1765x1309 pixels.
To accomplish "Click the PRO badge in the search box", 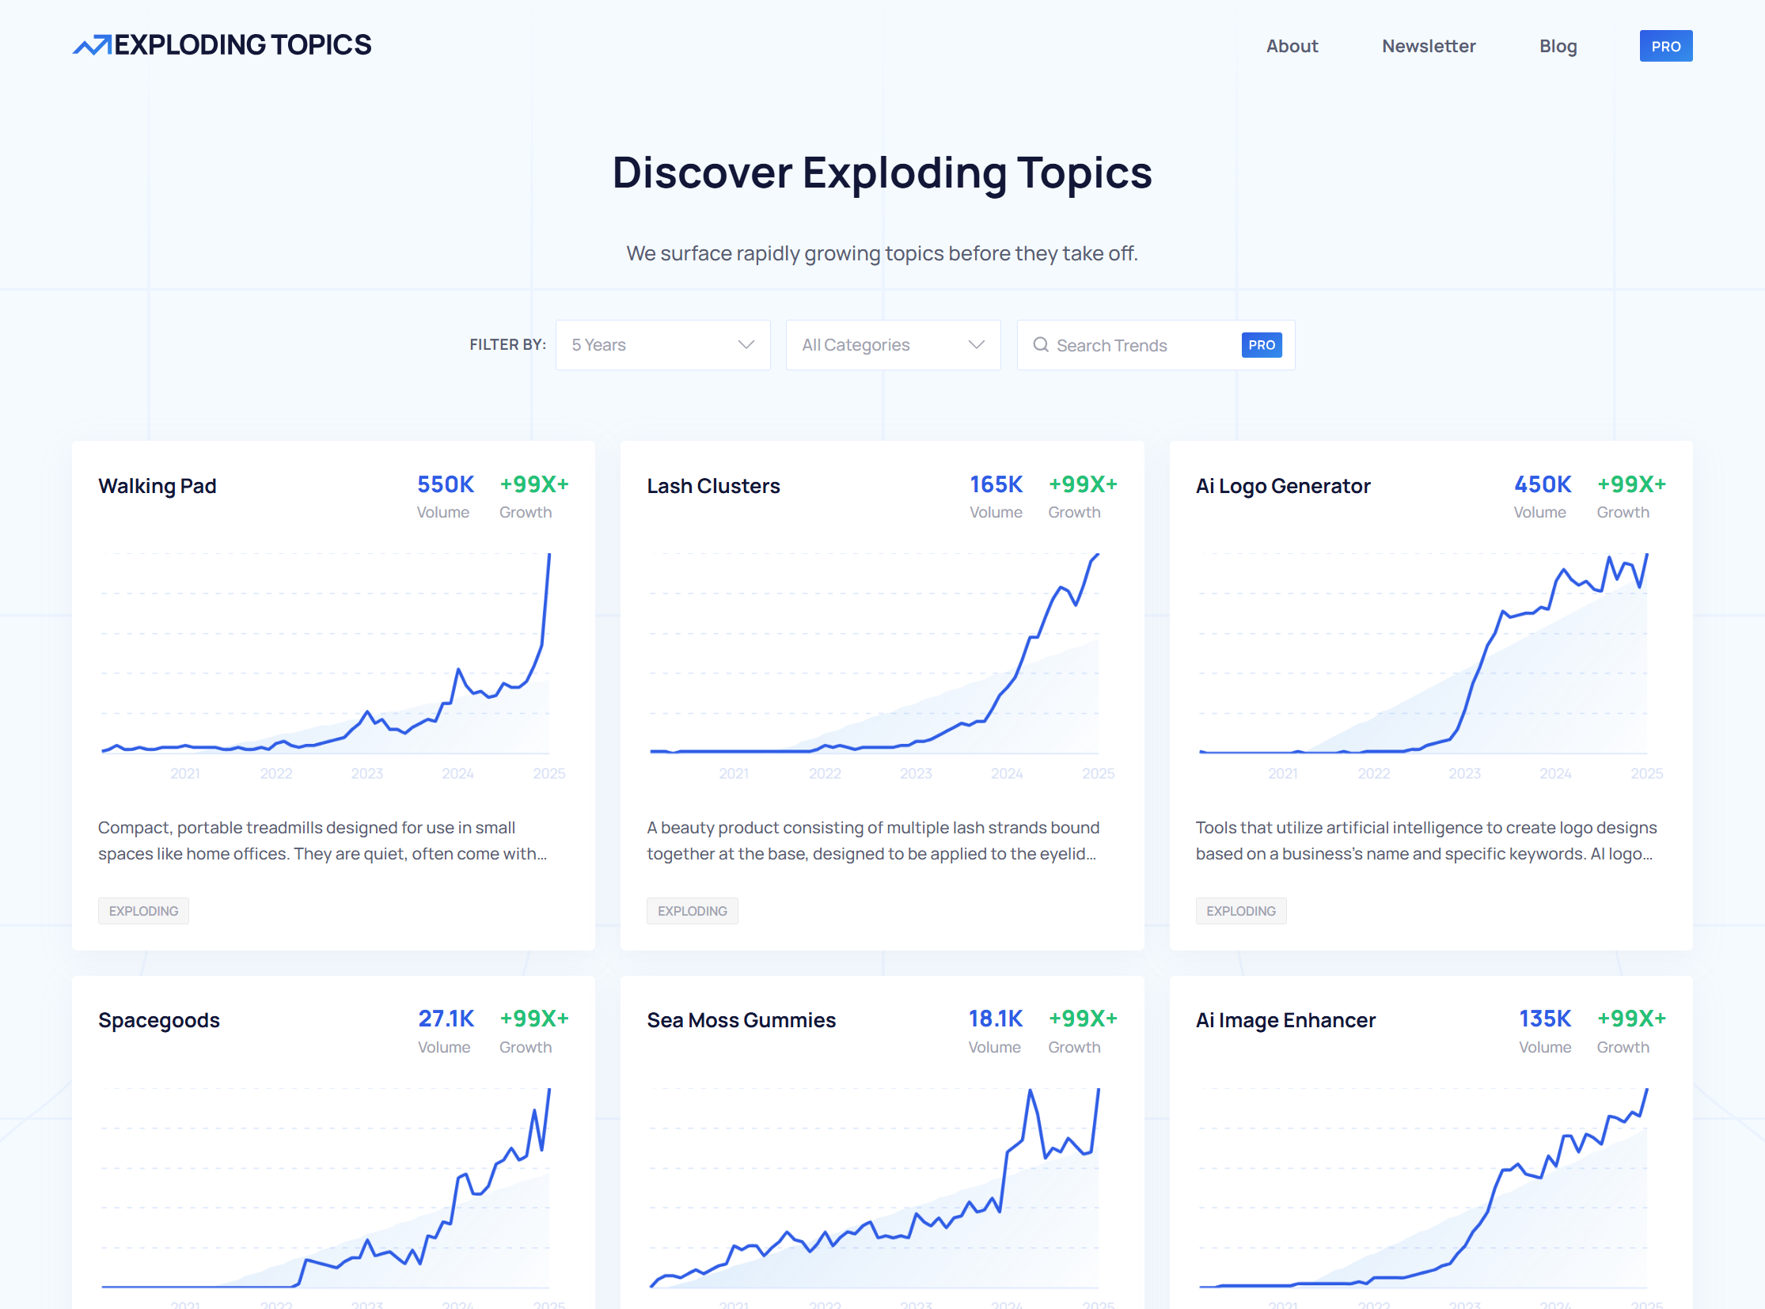I will tap(1261, 345).
